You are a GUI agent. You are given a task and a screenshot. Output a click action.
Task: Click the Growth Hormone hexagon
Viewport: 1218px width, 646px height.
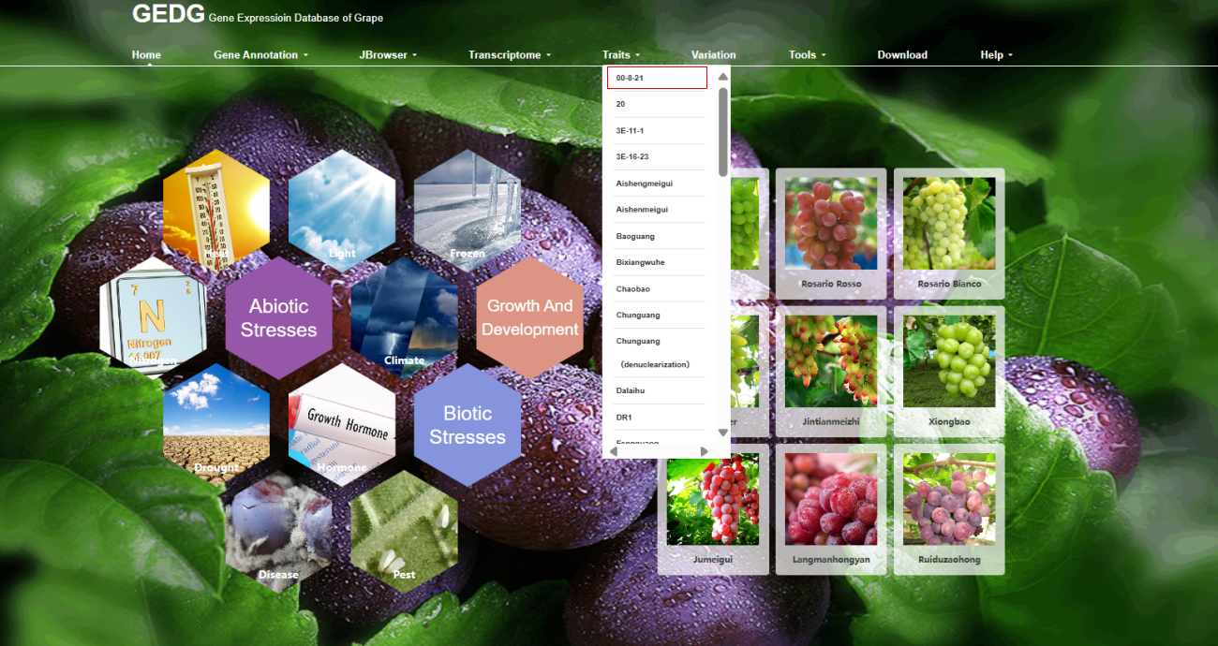(x=342, y=425)
